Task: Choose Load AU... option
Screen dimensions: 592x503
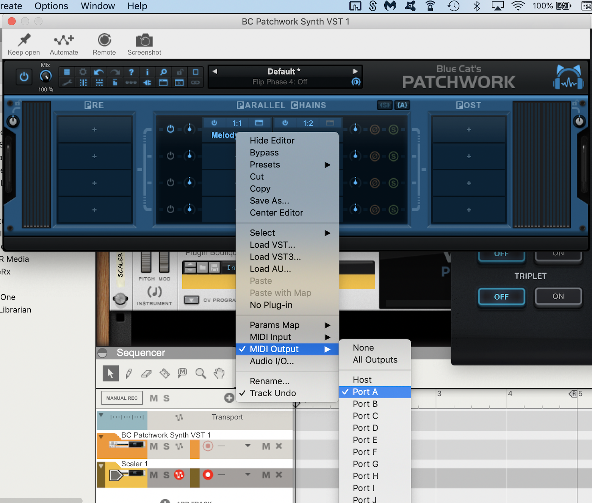Action: click(287, 269)
